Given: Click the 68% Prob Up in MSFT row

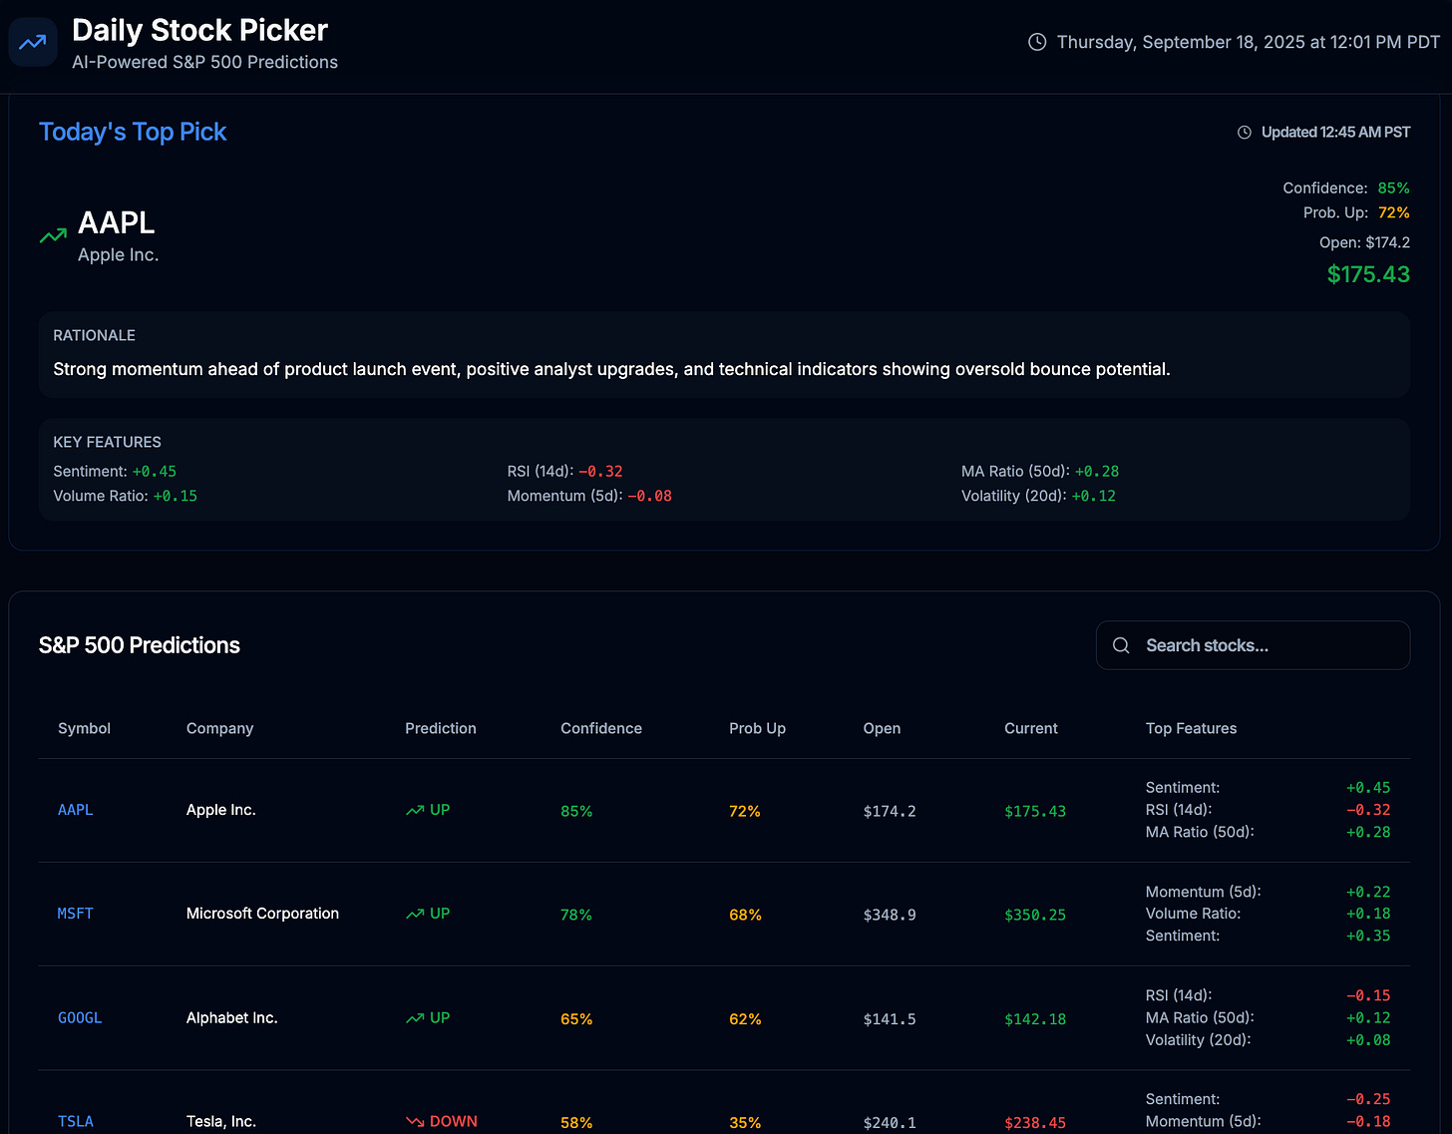Looking at the screenshot, I should [x=745, y=915].
